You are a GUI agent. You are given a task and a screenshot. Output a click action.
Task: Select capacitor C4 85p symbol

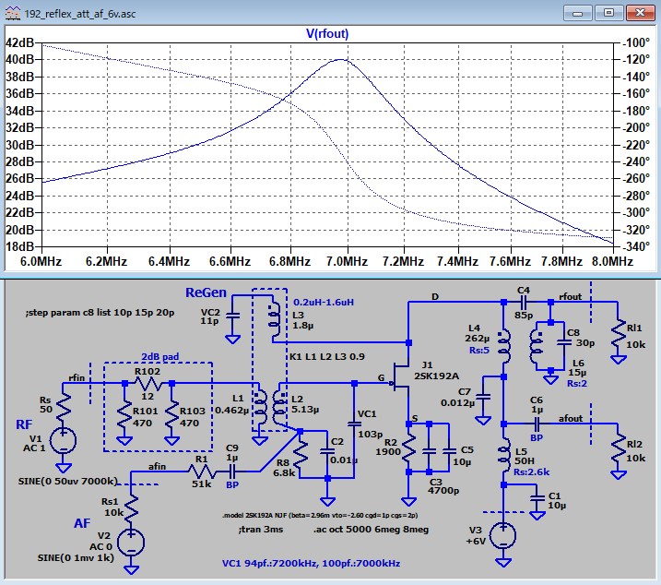(x=523, y=302)
